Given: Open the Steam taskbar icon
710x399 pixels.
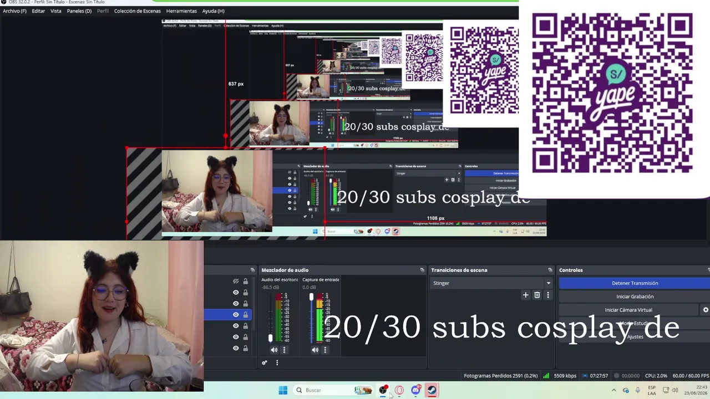Looking at the screenshot, I should (432, 390).
